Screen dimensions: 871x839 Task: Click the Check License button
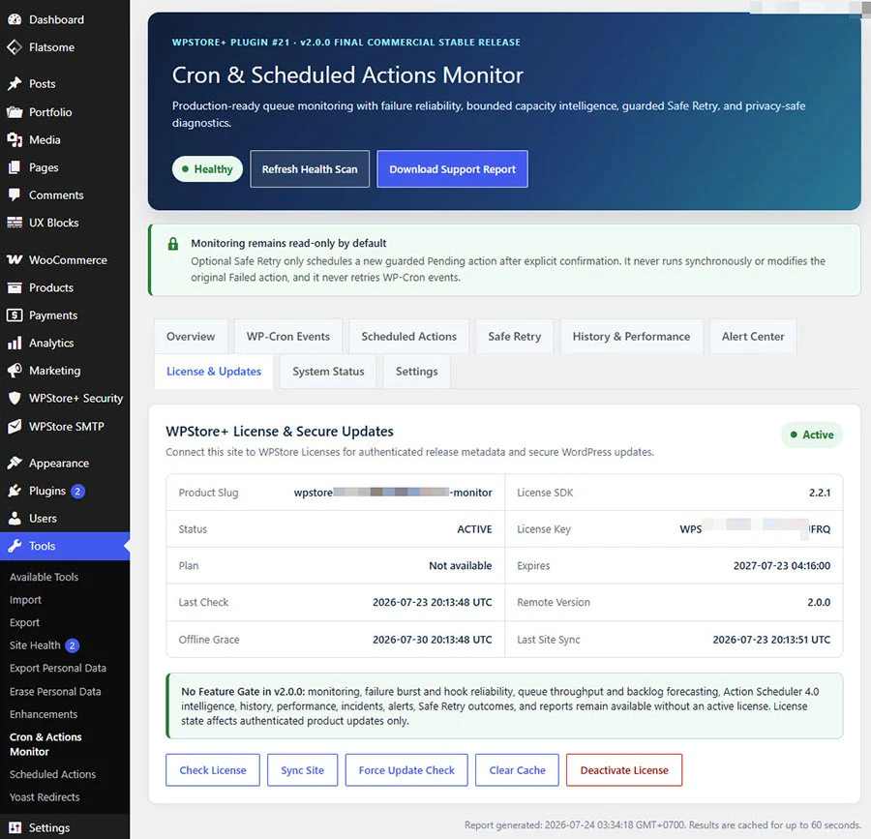click(x=213, y=770)
